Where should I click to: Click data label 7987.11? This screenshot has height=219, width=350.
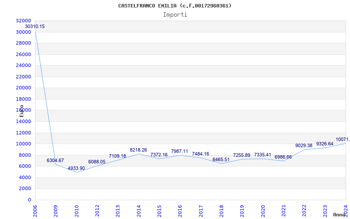pyautogui.click(x=179, y=151)
